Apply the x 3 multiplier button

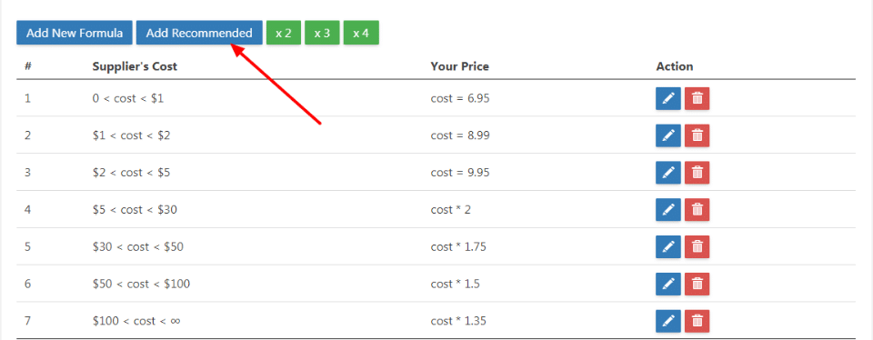coord(322,33)
